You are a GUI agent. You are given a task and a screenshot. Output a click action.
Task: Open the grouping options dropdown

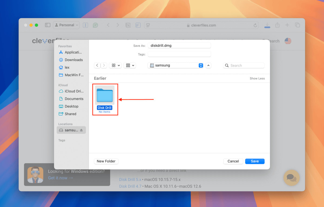pos(130,65)
